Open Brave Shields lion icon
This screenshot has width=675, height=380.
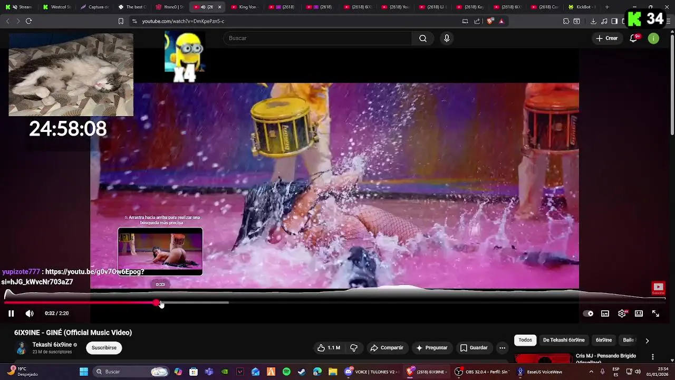(x=490, y=21)
